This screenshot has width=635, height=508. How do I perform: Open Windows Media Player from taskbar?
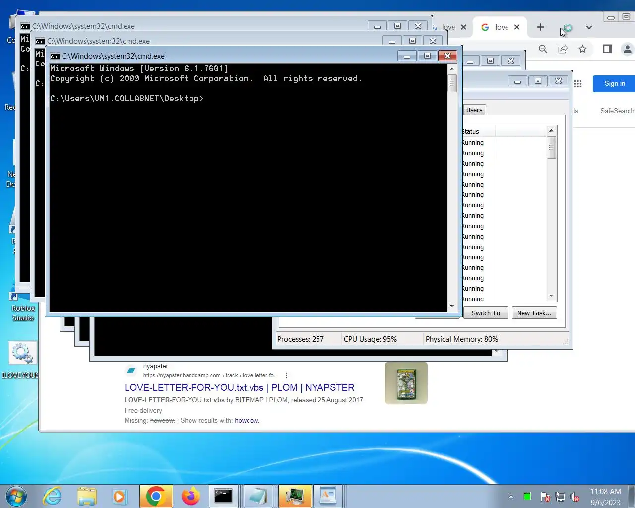[x=120, y=496]
